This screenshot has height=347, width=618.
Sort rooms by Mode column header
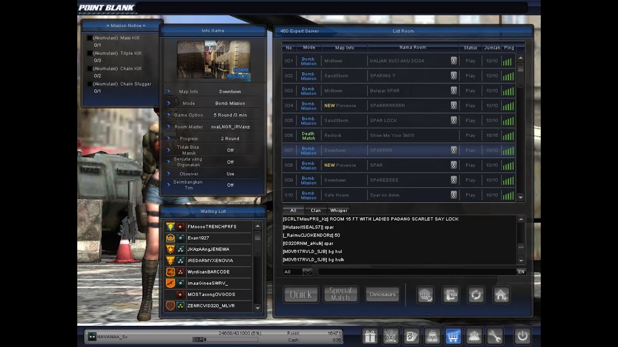309,48
